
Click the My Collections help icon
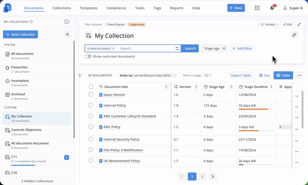(x=31, y=22)
